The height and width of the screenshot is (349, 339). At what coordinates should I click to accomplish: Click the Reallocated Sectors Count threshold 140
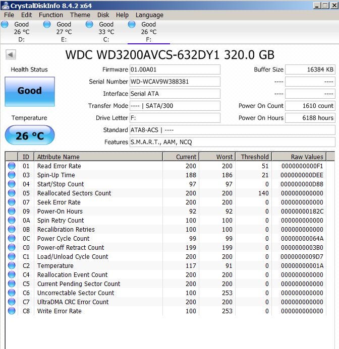pyautogui.click(x=263, y=193)
